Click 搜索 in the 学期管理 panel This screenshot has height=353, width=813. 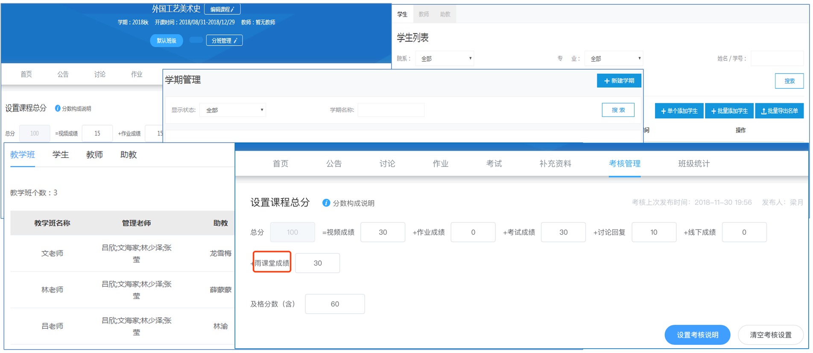coord(618,110)
